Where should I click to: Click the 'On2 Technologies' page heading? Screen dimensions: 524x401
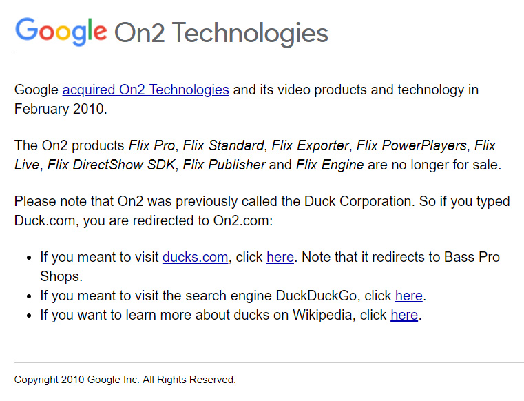click(x=221, y=33)
